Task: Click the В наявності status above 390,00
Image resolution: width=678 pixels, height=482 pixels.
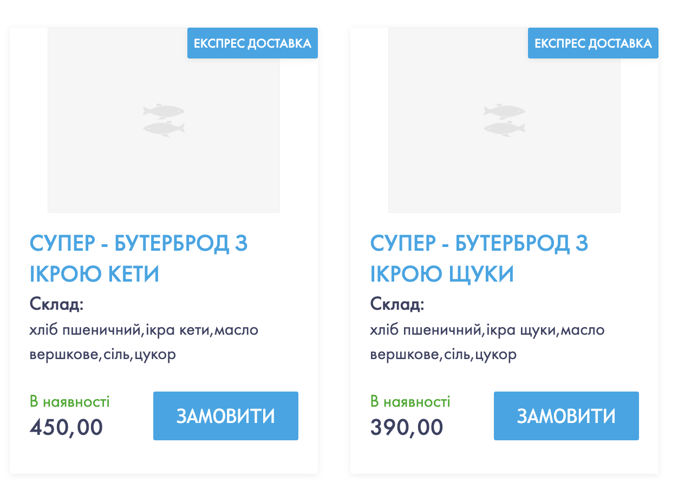Action: click(410, 402)
